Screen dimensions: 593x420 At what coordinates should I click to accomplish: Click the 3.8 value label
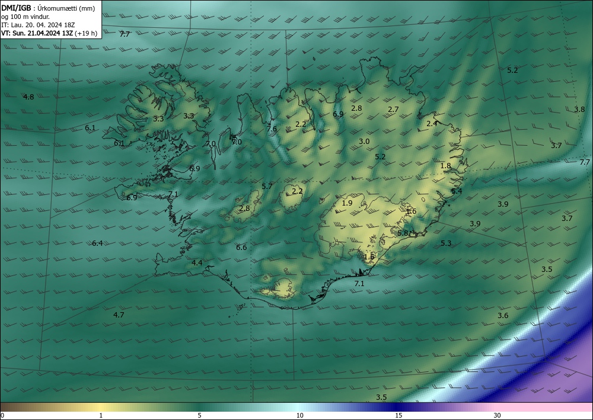[x=579, y=110]
